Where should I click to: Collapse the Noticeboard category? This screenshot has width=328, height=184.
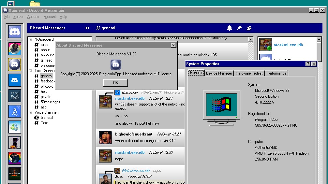click(x=31, y=39)
